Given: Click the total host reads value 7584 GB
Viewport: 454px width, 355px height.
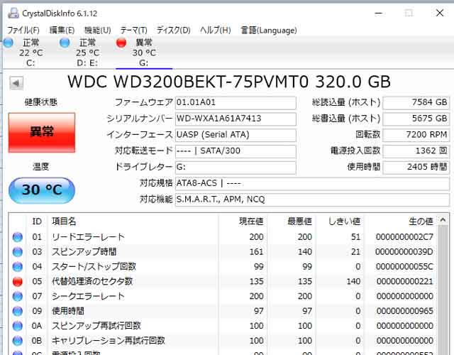Looking at the screenshot, I should tap(416, 102).
